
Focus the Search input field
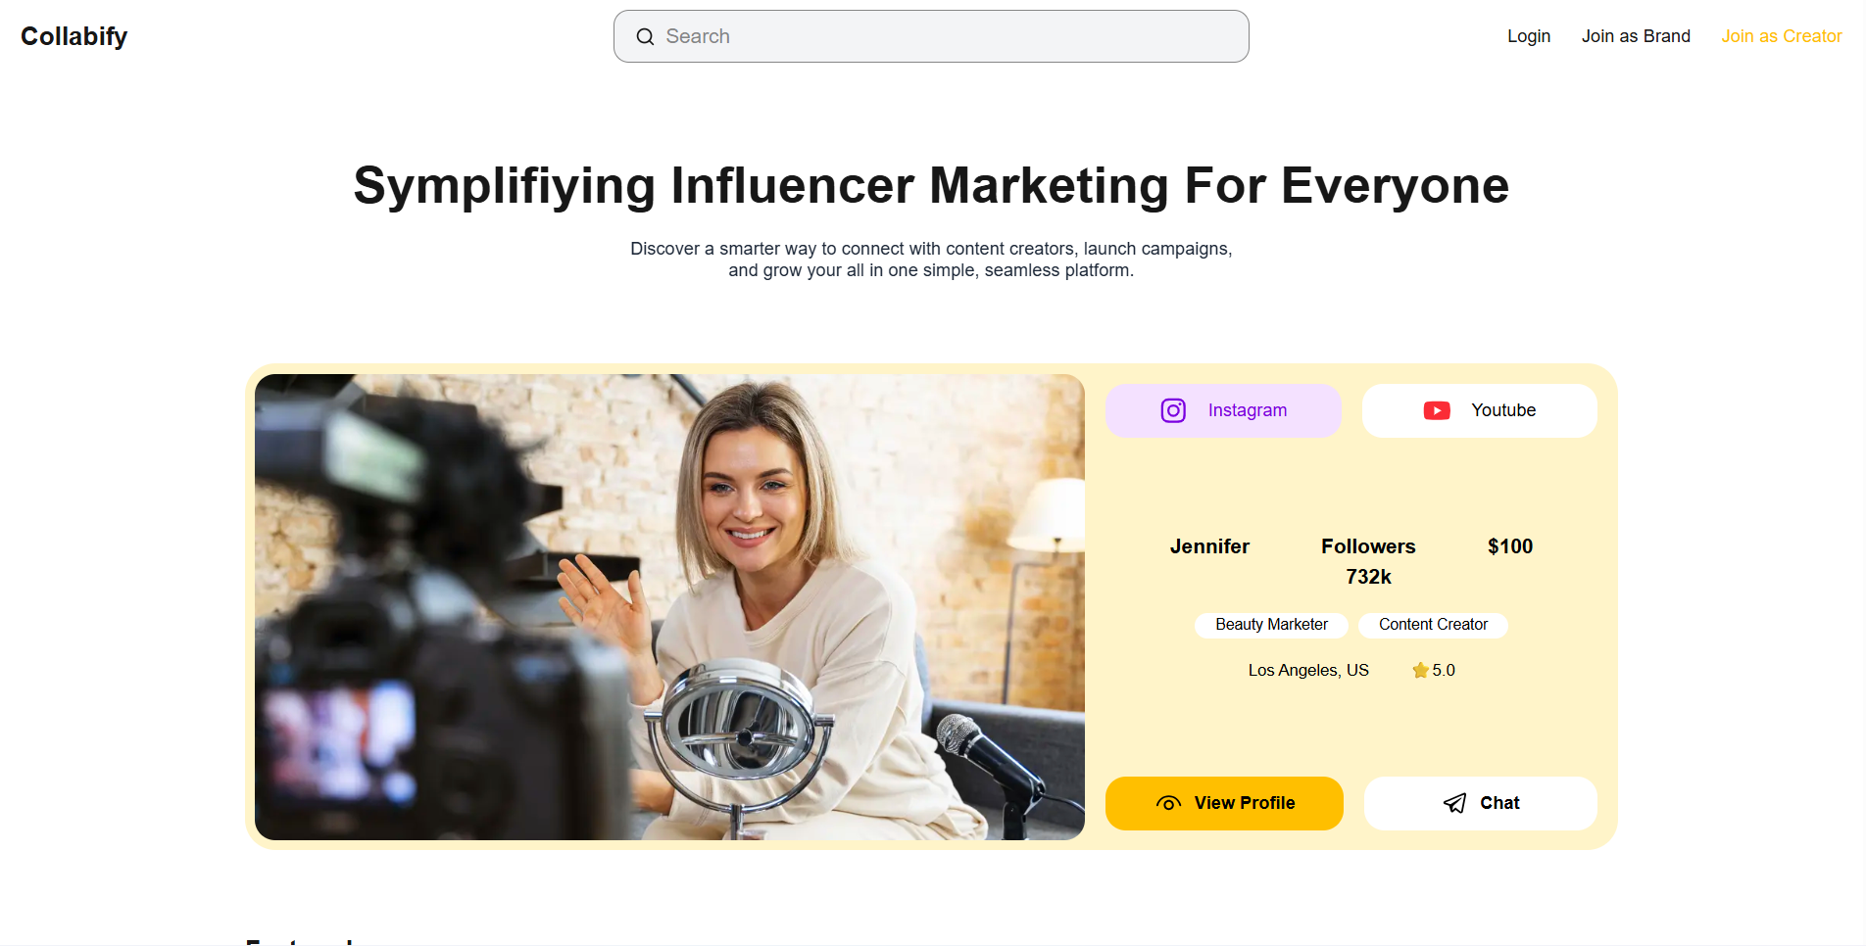[931, 36]
